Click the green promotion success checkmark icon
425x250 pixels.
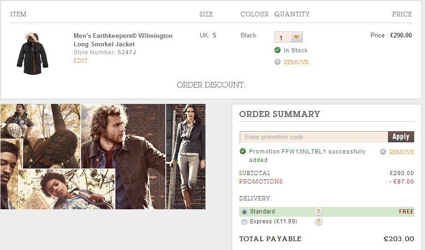pyautogui.click(x=243, y=151)
